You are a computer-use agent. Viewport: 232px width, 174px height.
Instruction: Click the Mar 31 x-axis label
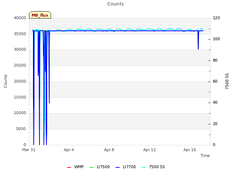point(29,150)
